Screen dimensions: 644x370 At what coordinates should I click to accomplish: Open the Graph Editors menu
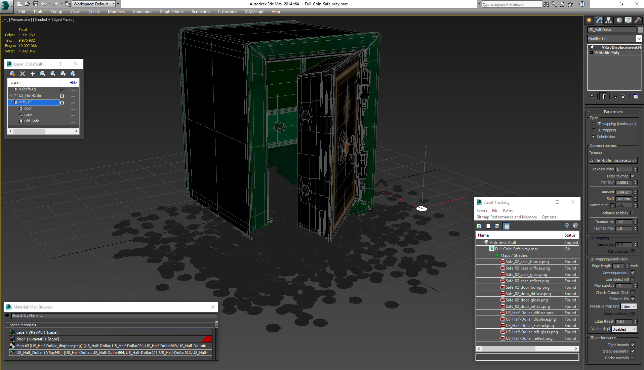(x=171, y=12)
